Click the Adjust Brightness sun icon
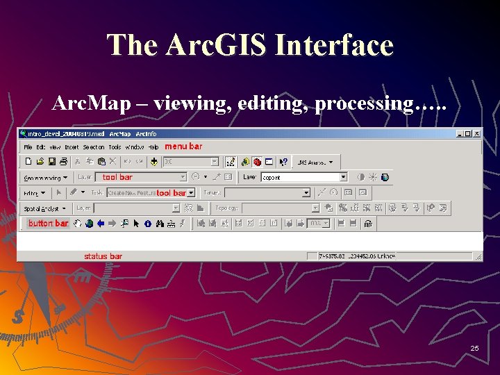The width and height of the screenshot is (500, 375). point(373,177)
